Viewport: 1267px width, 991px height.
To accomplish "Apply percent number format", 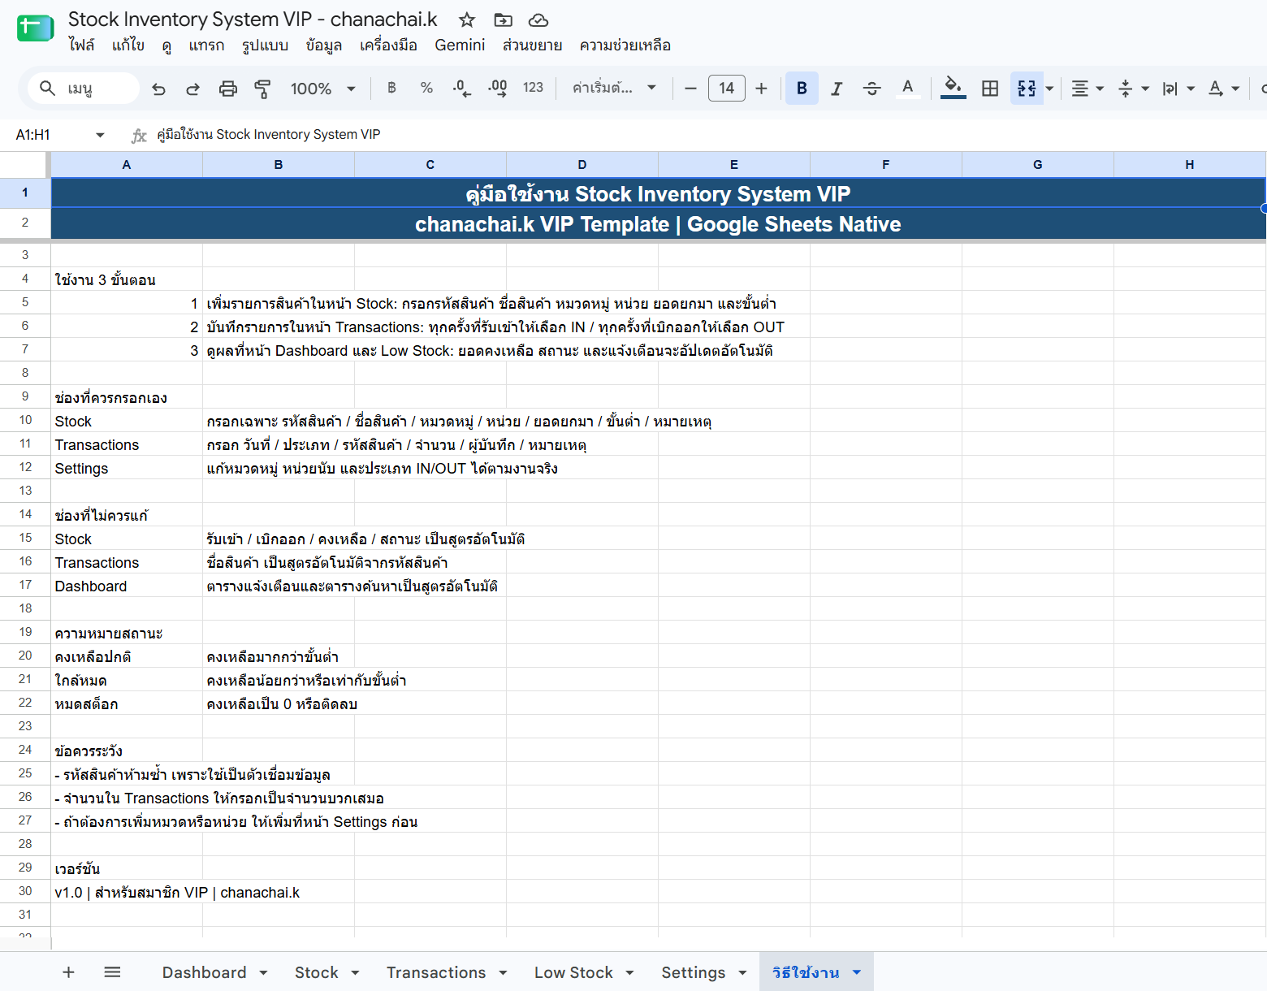I will (426, 88).
